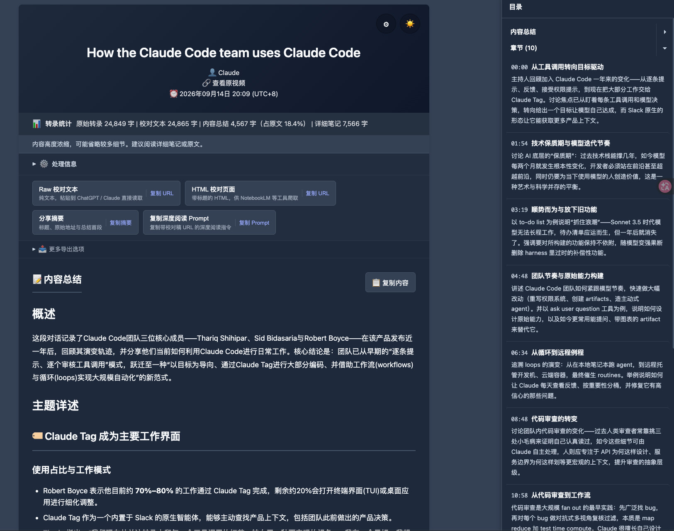Click the export tray icon beside 更多导出选项
This screenshot has width=674, height=531.
pyautogui.click(x=42, y=249)
